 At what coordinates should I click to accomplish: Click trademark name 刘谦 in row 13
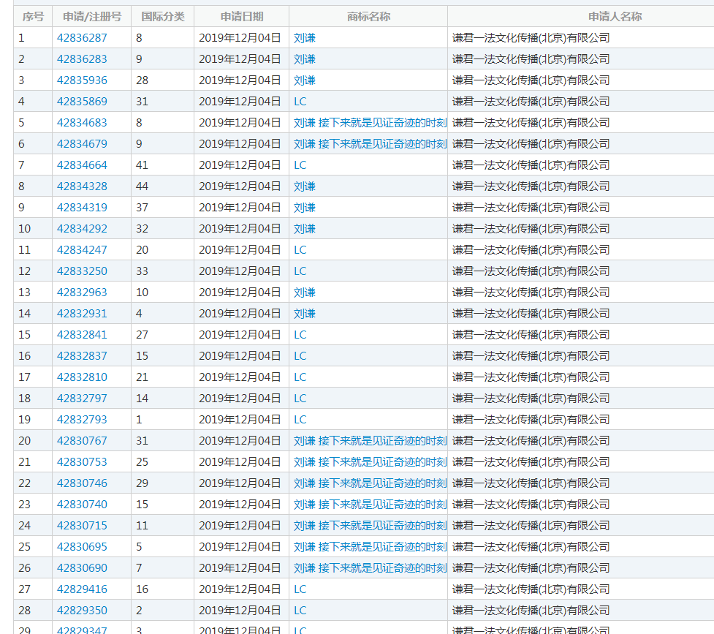[x=305, y=293]
